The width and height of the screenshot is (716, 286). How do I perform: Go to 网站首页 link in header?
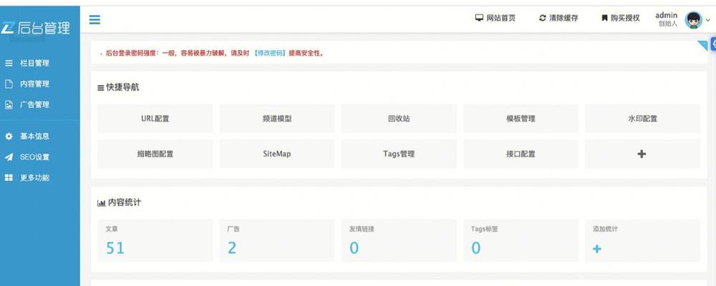point(501,19)
